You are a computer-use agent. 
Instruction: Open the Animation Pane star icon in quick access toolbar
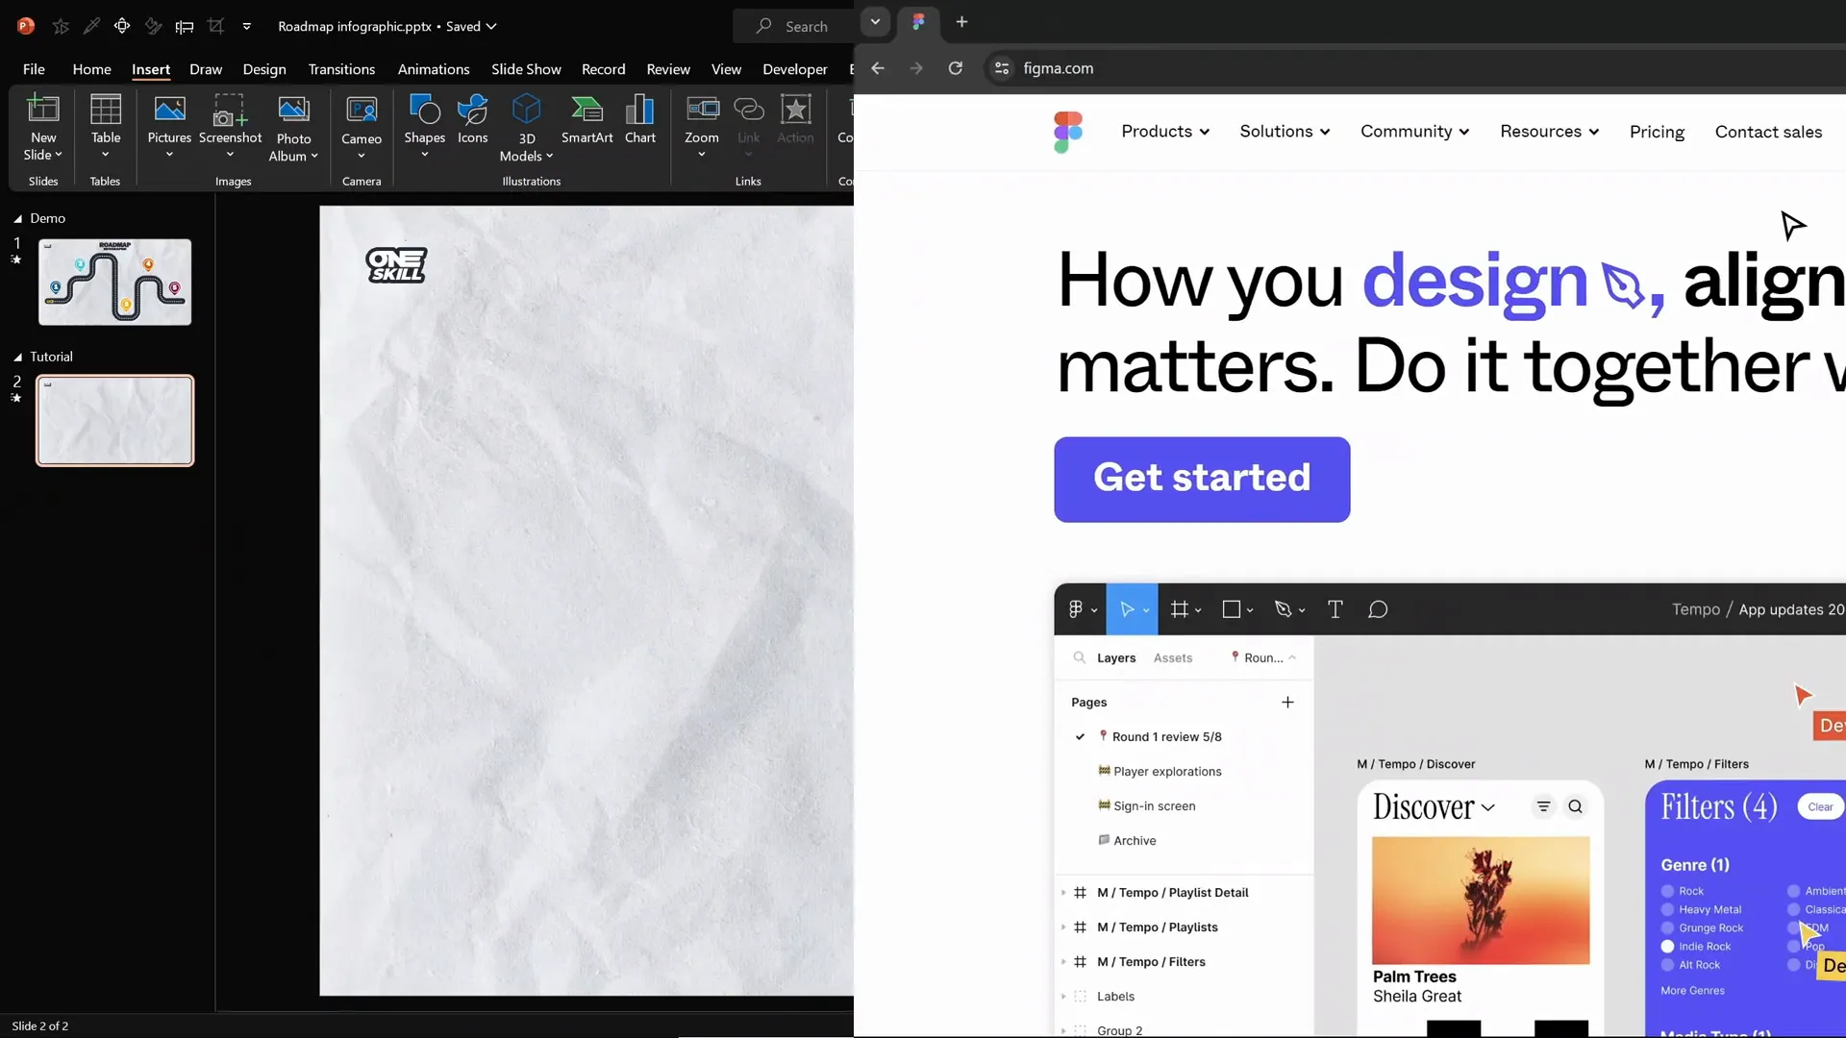(x=61, y=27)
